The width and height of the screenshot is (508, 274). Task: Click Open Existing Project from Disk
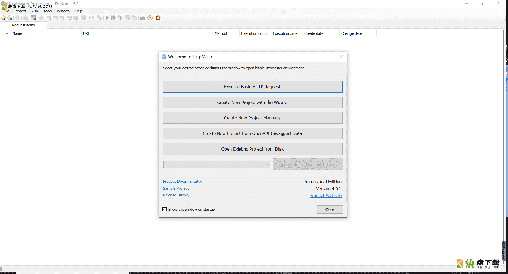[253, 149]
